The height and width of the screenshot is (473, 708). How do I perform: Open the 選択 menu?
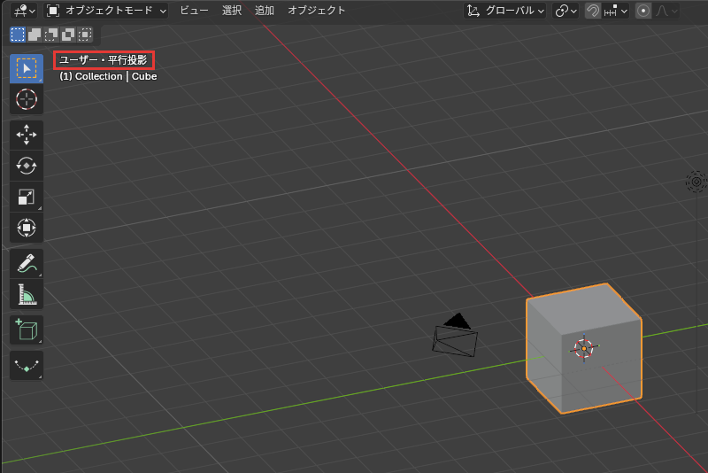(232, 11)
